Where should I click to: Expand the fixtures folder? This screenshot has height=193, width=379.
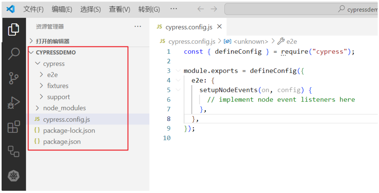click(x=58, y=86)
